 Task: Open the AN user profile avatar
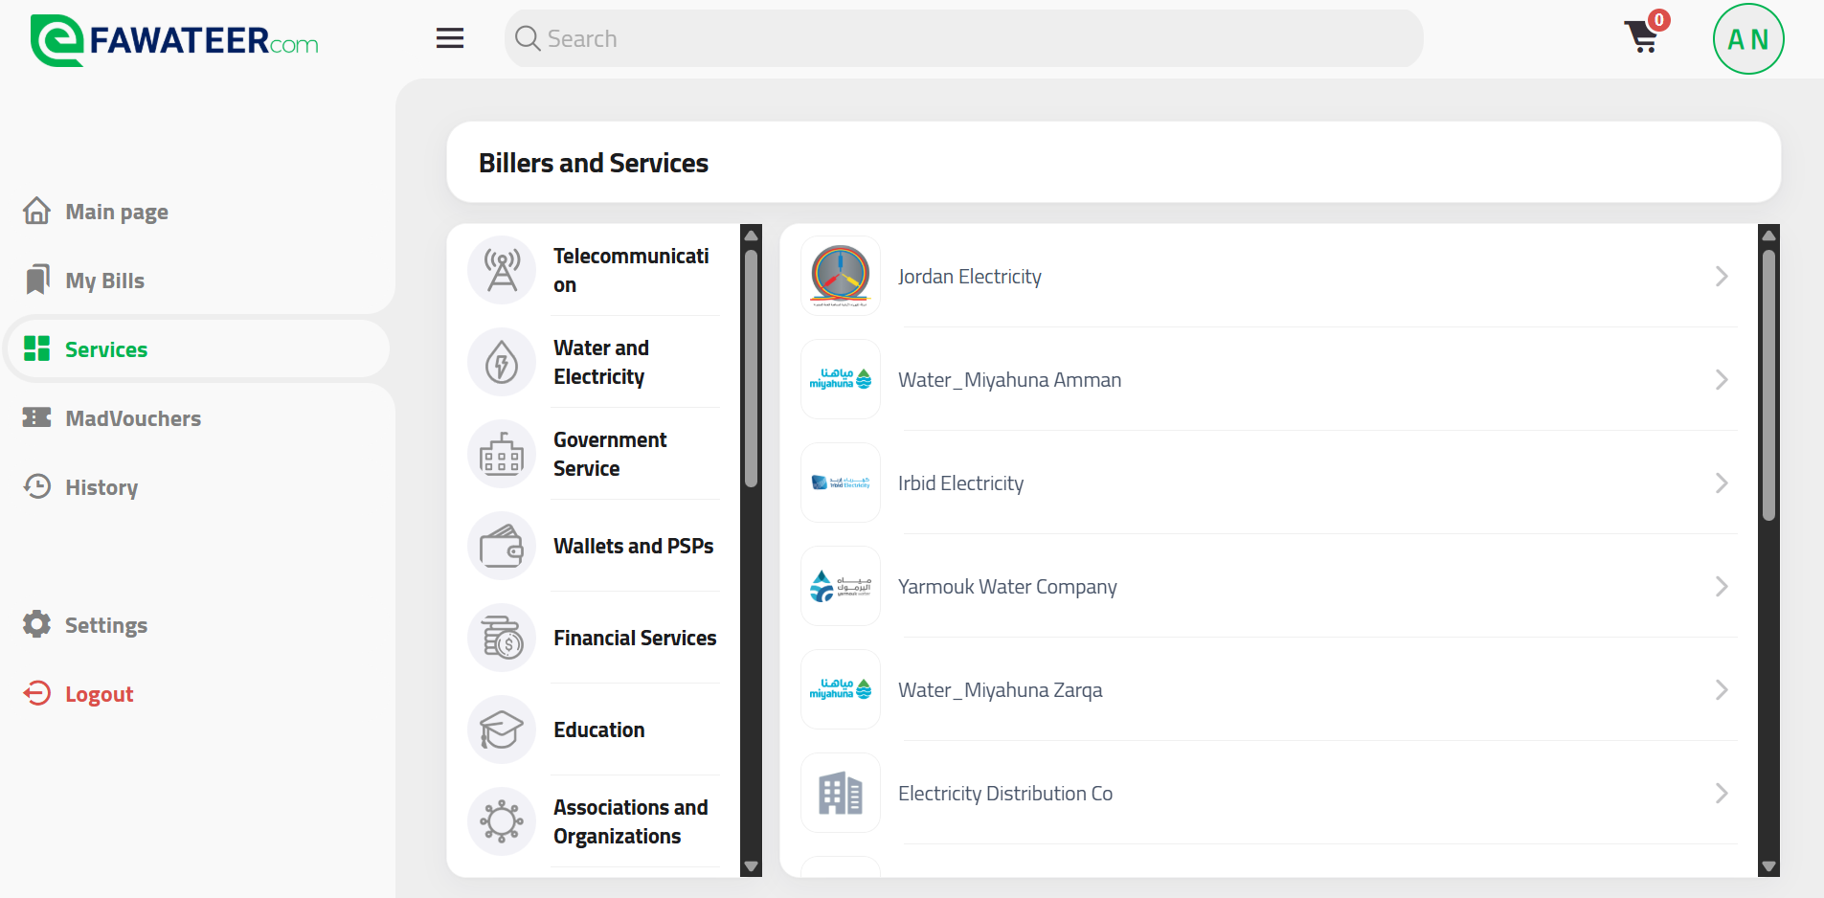pos(1748,39)
